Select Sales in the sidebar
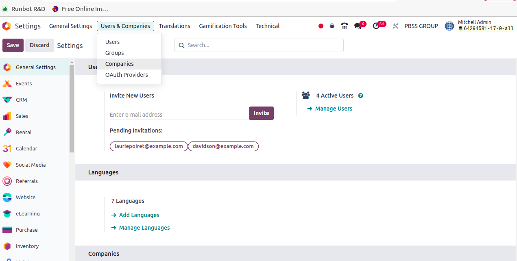 35,116
